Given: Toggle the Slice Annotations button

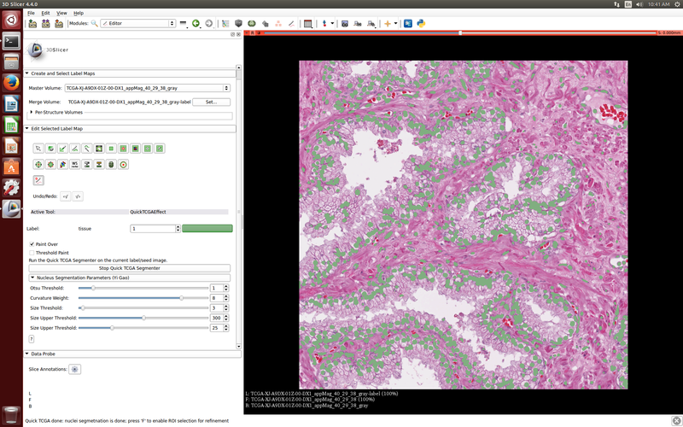Looking at the screenshot, I should (x=75, y=369).
